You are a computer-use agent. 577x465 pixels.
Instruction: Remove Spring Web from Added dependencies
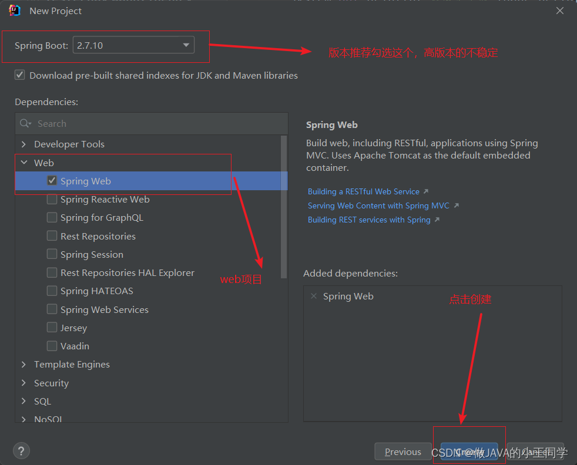tap(314, 296)
